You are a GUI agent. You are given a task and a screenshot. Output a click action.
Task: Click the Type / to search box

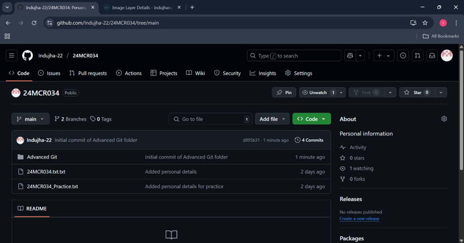click(294, 56)
